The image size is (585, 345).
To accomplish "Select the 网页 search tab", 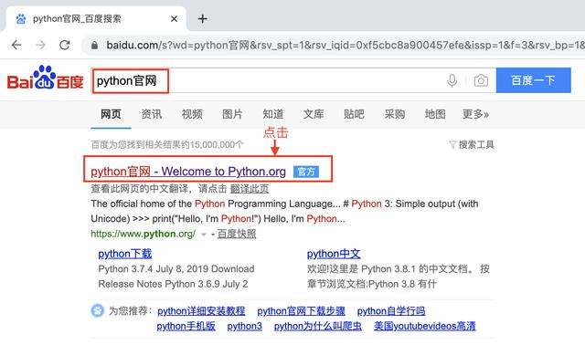I will point(111,114).
